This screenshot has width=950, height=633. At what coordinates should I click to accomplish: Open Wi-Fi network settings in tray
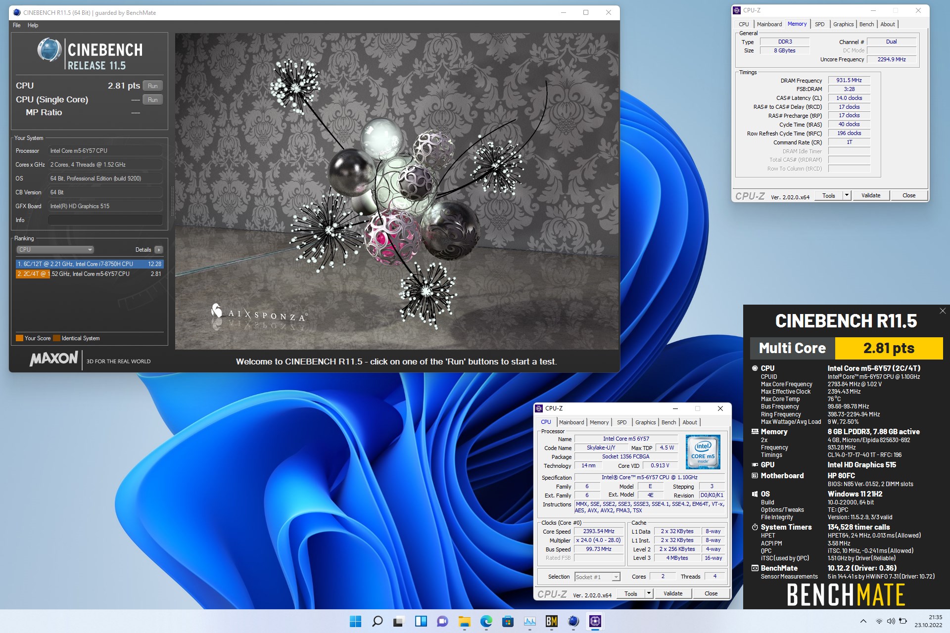click(879, 621)
